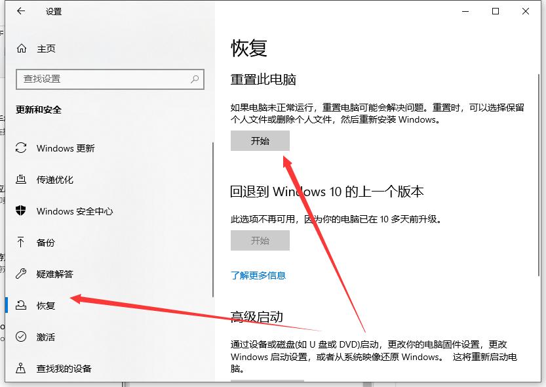Click the 高级启动 heading

257,317
